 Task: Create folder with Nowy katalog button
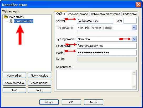39,76
